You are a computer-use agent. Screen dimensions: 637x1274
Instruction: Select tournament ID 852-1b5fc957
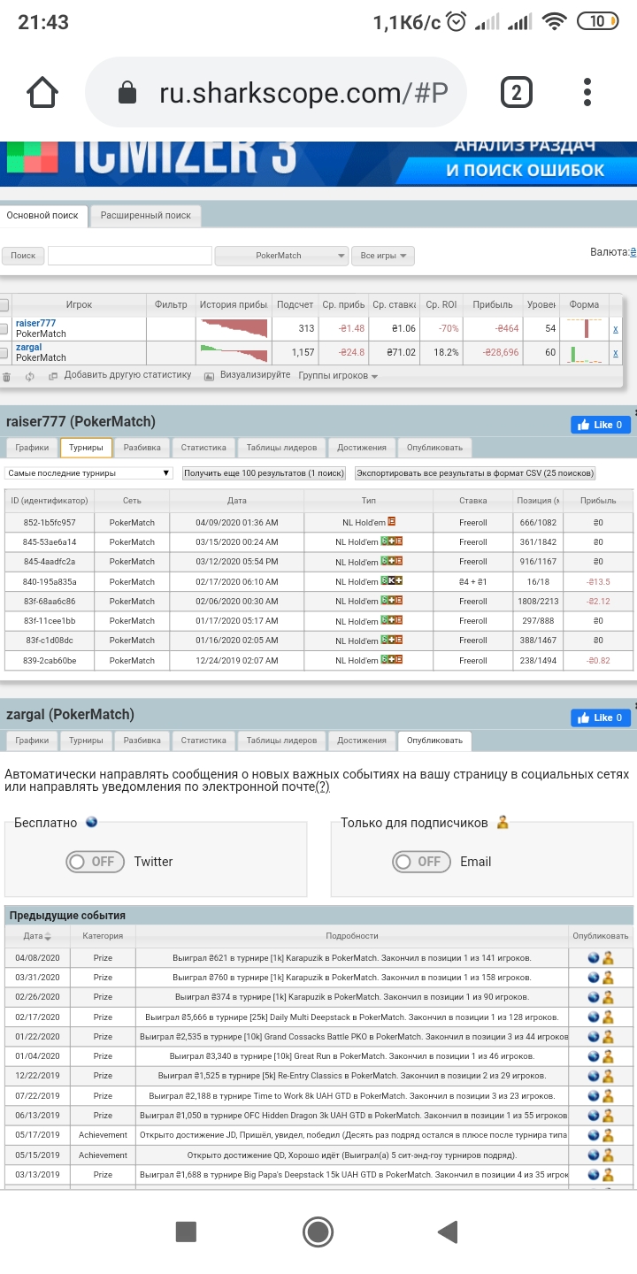[x=50, y=523]
